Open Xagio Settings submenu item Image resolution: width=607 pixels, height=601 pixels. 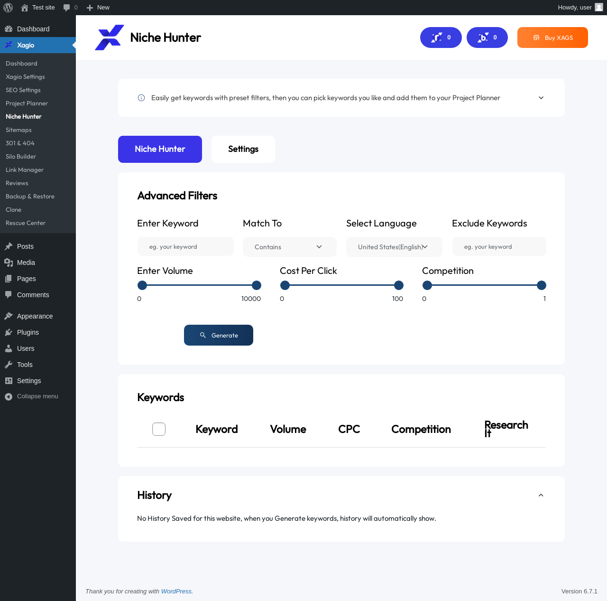click(x=25, y=77)
